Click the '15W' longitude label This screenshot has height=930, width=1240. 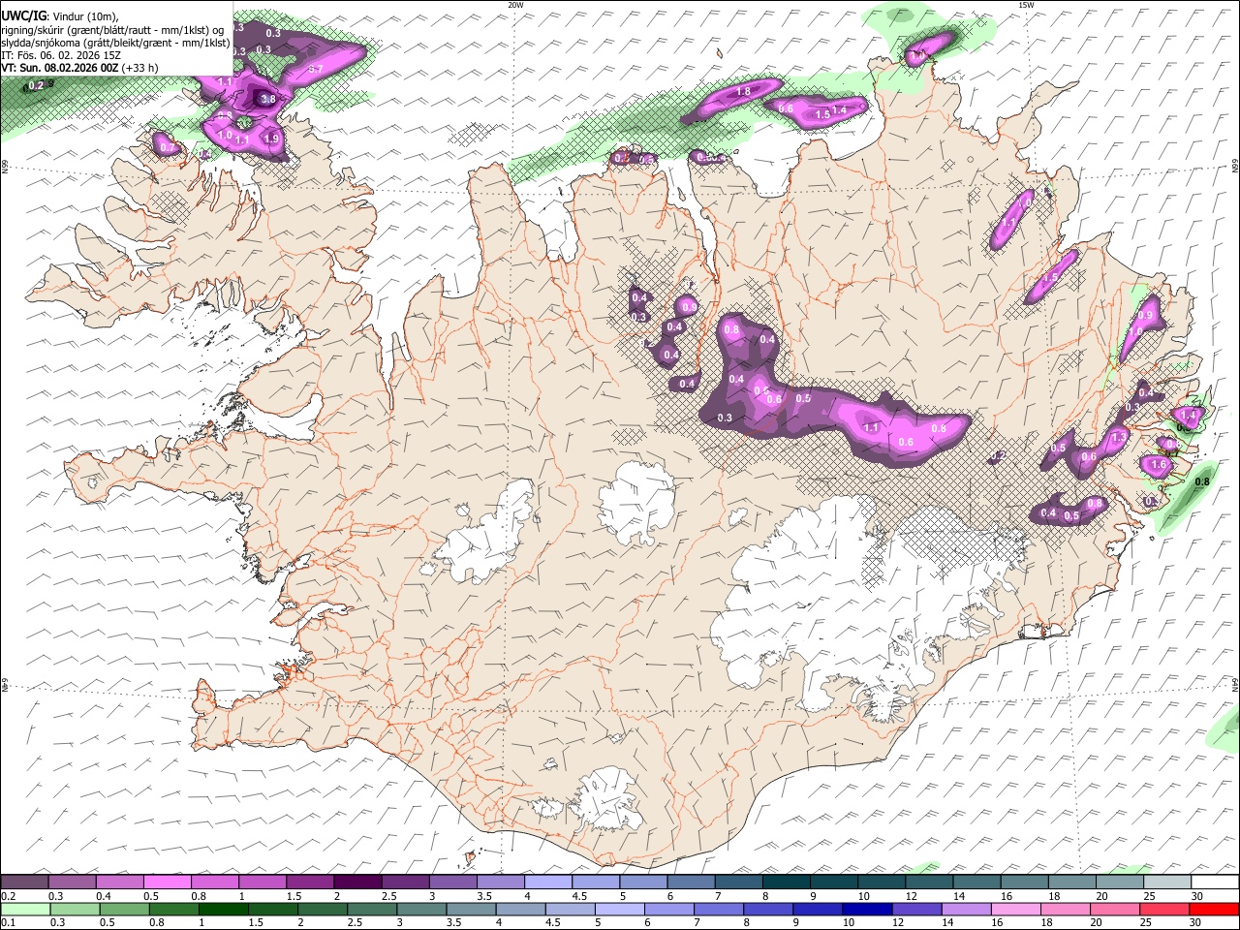pos(1025,5)
